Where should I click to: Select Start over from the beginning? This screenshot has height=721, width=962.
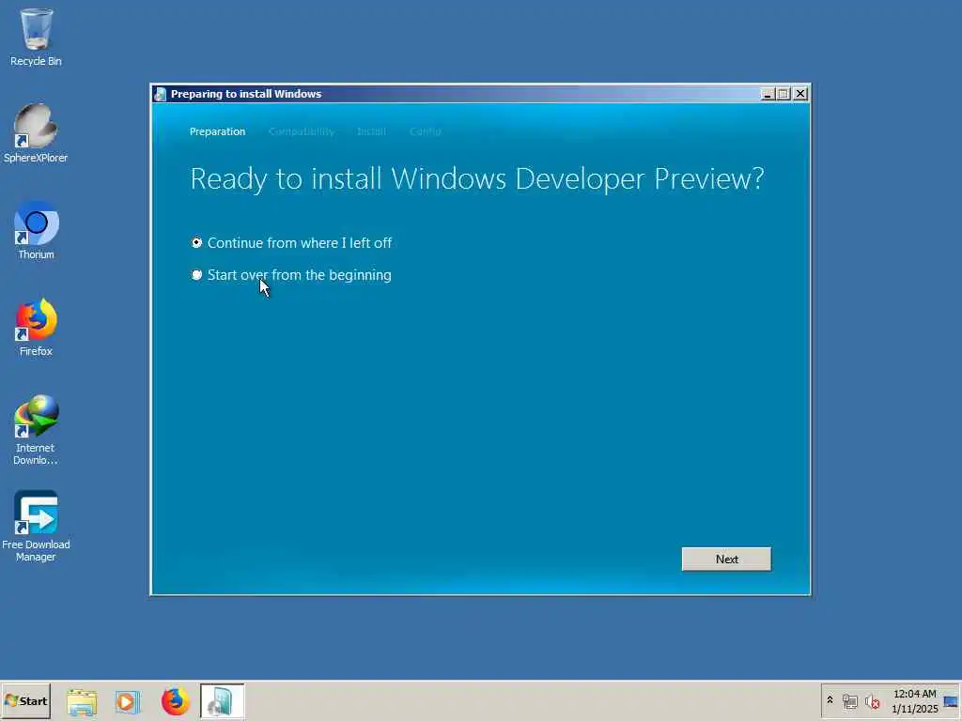[291, 275]
